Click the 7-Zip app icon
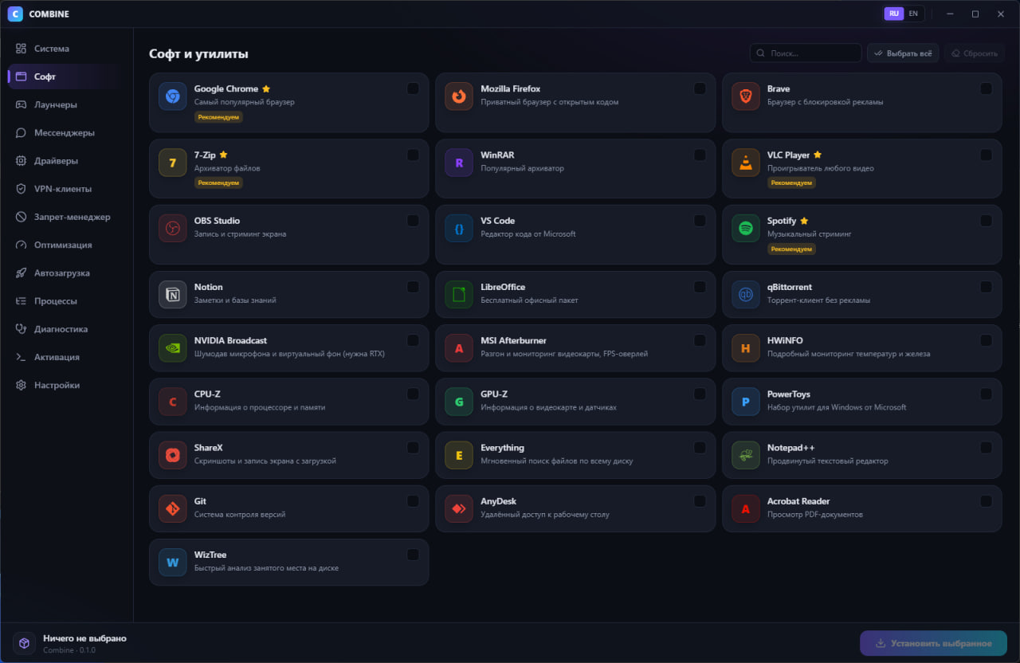Image resolution: width=1020 pixels, height=663 pixels. [172, 163]
